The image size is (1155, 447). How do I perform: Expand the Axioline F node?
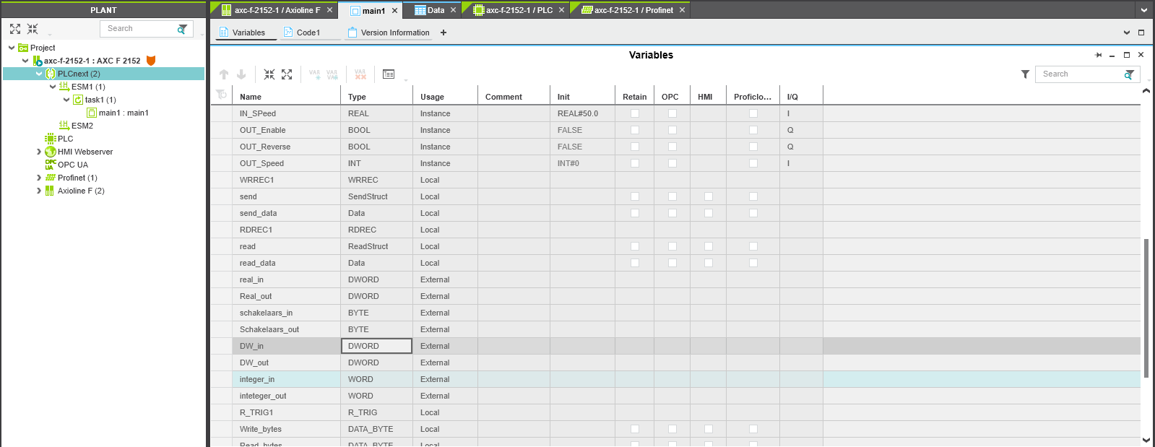point(39,191)
